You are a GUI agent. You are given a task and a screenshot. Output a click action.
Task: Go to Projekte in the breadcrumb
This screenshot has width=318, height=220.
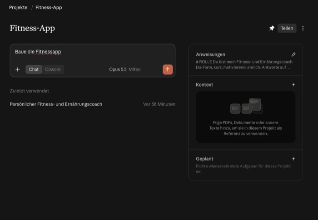pos(18,8)
